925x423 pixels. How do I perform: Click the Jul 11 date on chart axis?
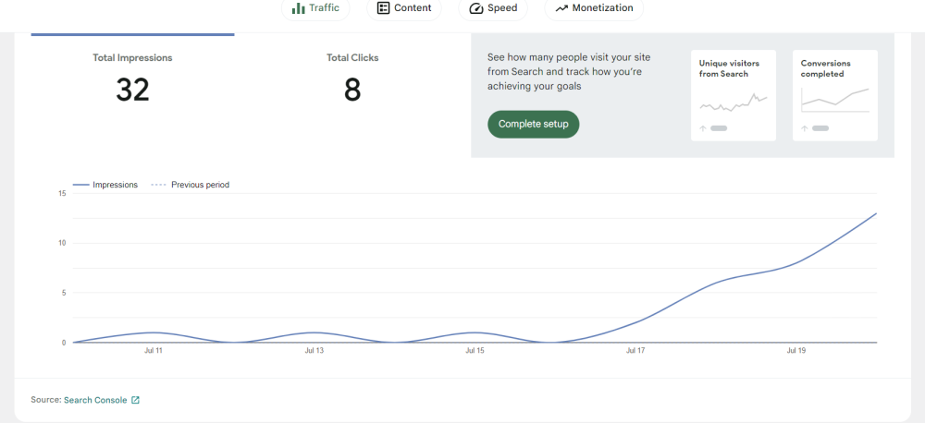pos(154,351)
